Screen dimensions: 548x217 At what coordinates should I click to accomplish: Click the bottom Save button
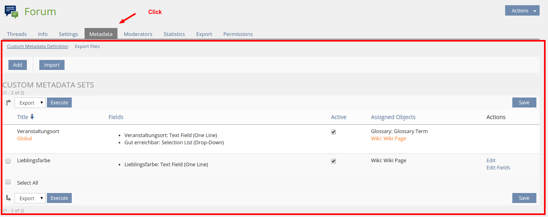tap(524, 198)
